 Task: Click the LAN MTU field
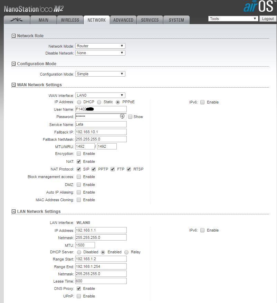pos(85,245)
